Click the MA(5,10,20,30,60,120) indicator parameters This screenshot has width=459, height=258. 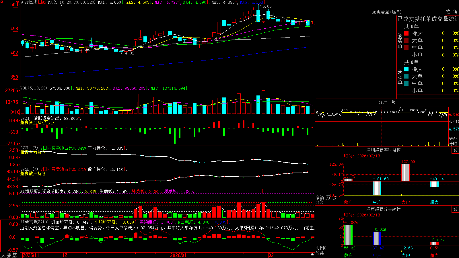72,2
